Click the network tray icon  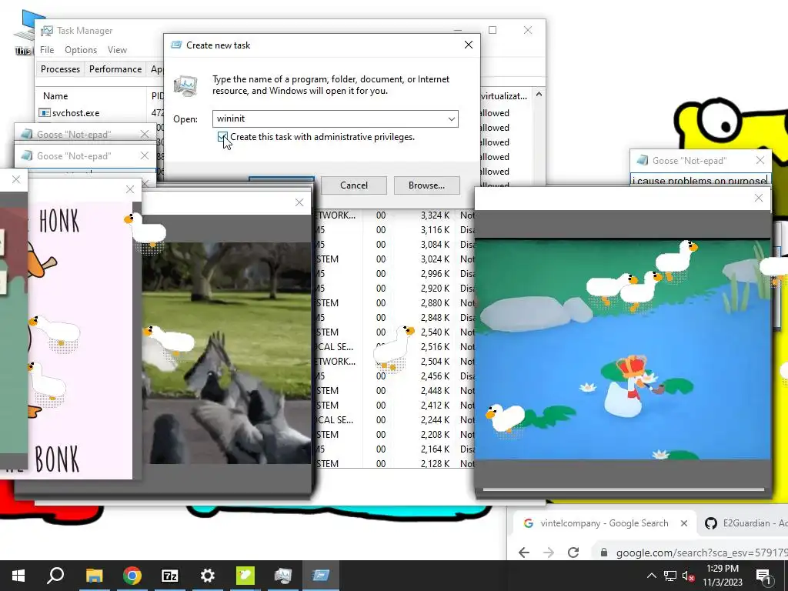[670, 576]
